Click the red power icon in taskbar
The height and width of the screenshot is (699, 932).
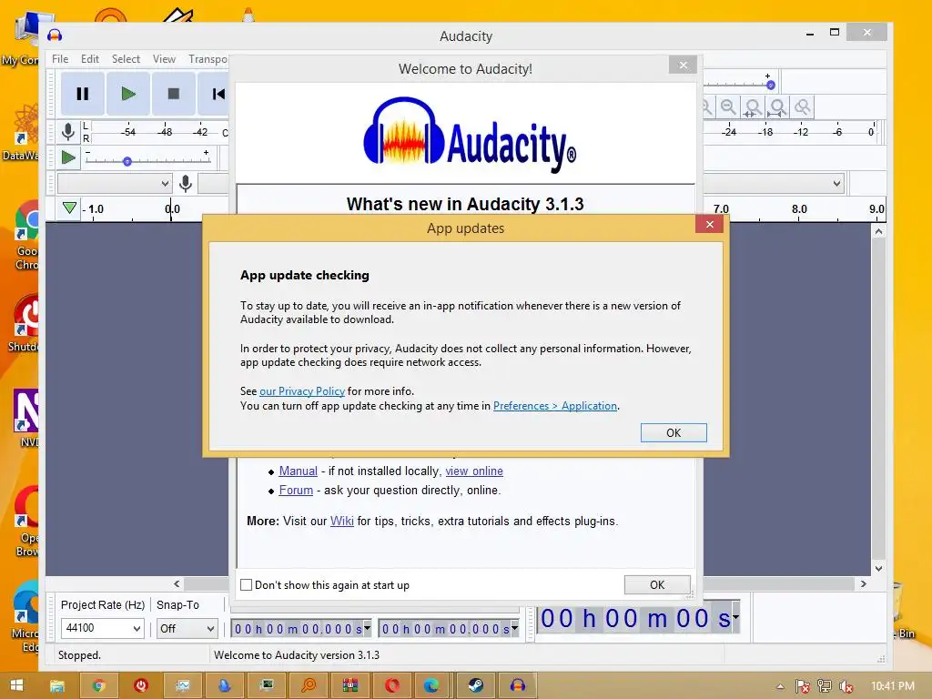coord(141,686)
